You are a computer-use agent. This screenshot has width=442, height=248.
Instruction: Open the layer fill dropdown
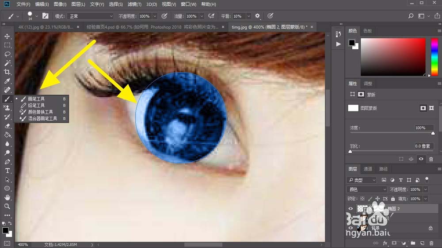click(426, 199)
